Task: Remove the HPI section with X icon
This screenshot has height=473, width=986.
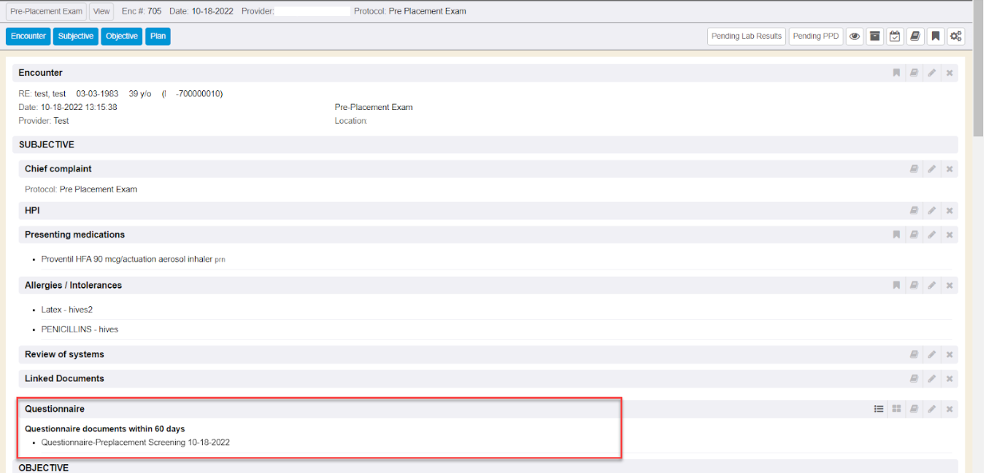Action: pyautogui.click(x=950, y=211)
